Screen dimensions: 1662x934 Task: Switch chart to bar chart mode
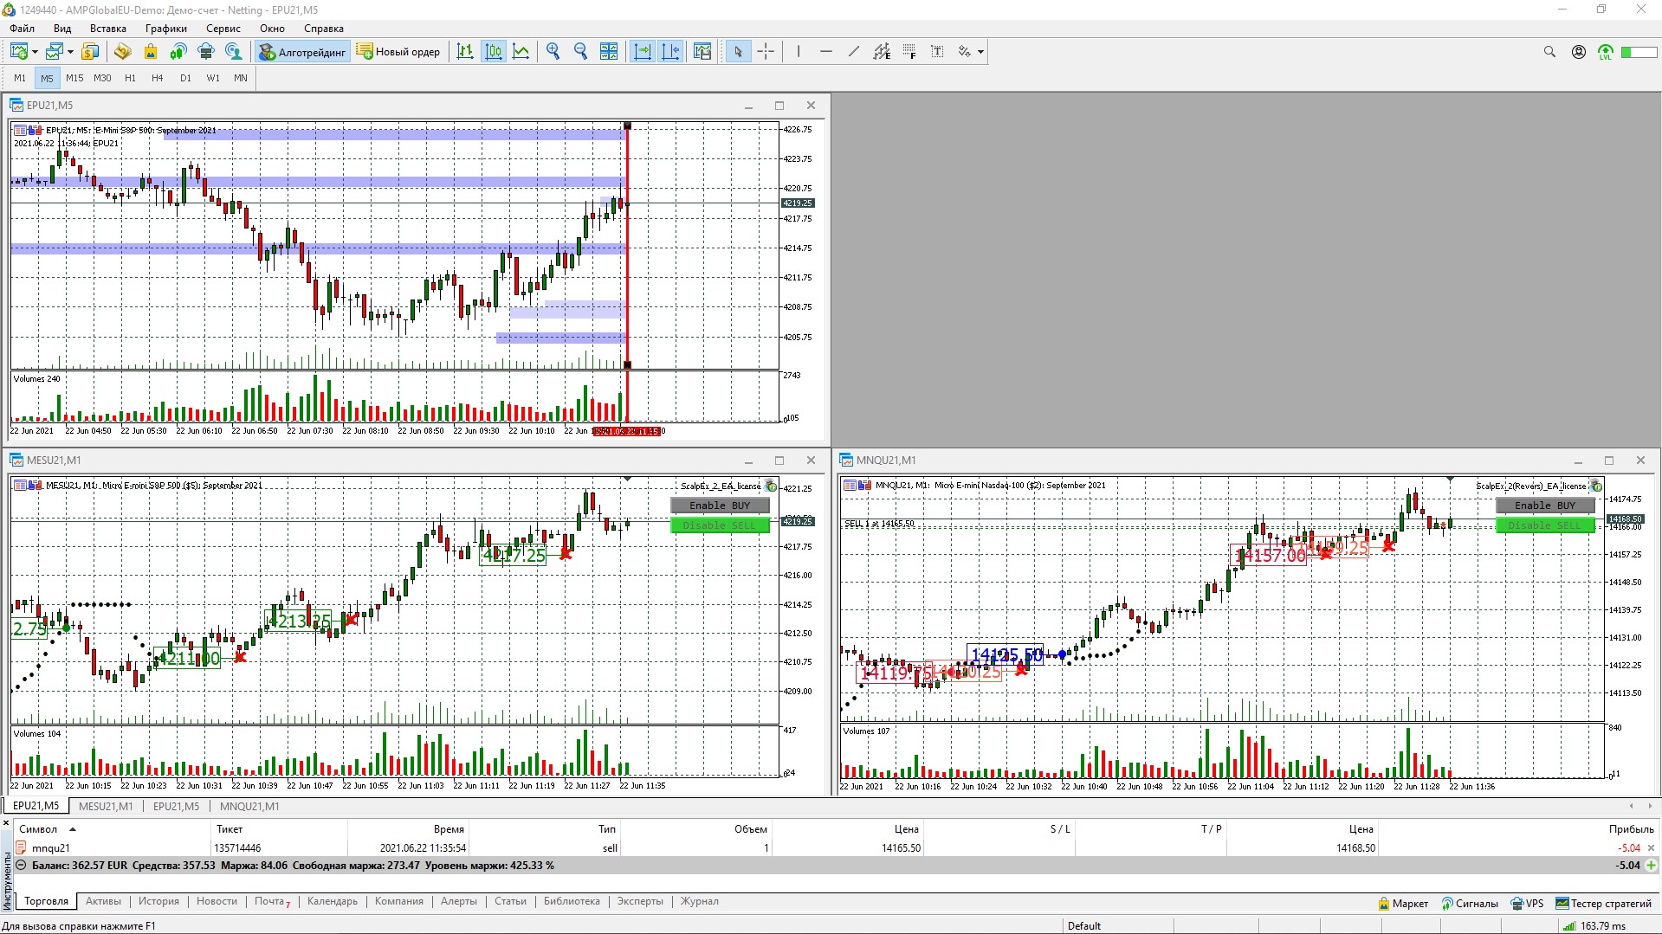pyautogui.click(x=465, y=52)
